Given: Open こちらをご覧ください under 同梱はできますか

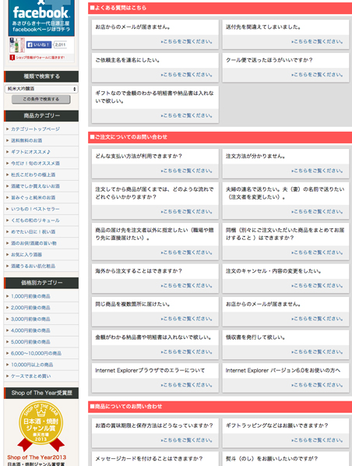Looking at the screenshot, I should (x=317, y=252).
